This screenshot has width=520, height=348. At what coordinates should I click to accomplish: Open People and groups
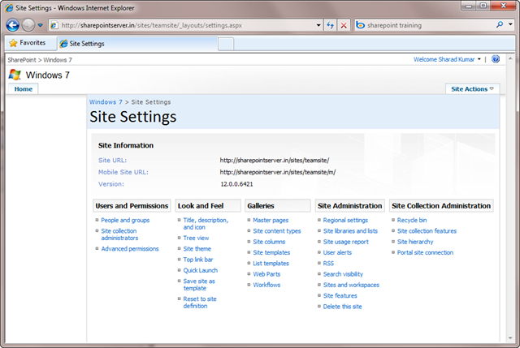pos(125,220)
